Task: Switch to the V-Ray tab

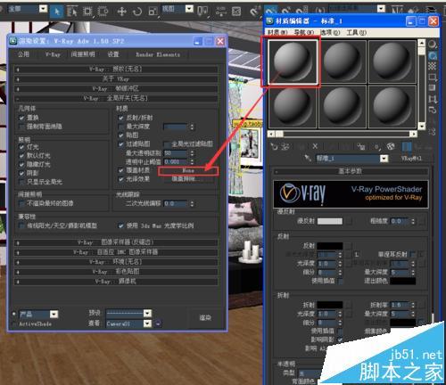Action: tap(53, 54)
